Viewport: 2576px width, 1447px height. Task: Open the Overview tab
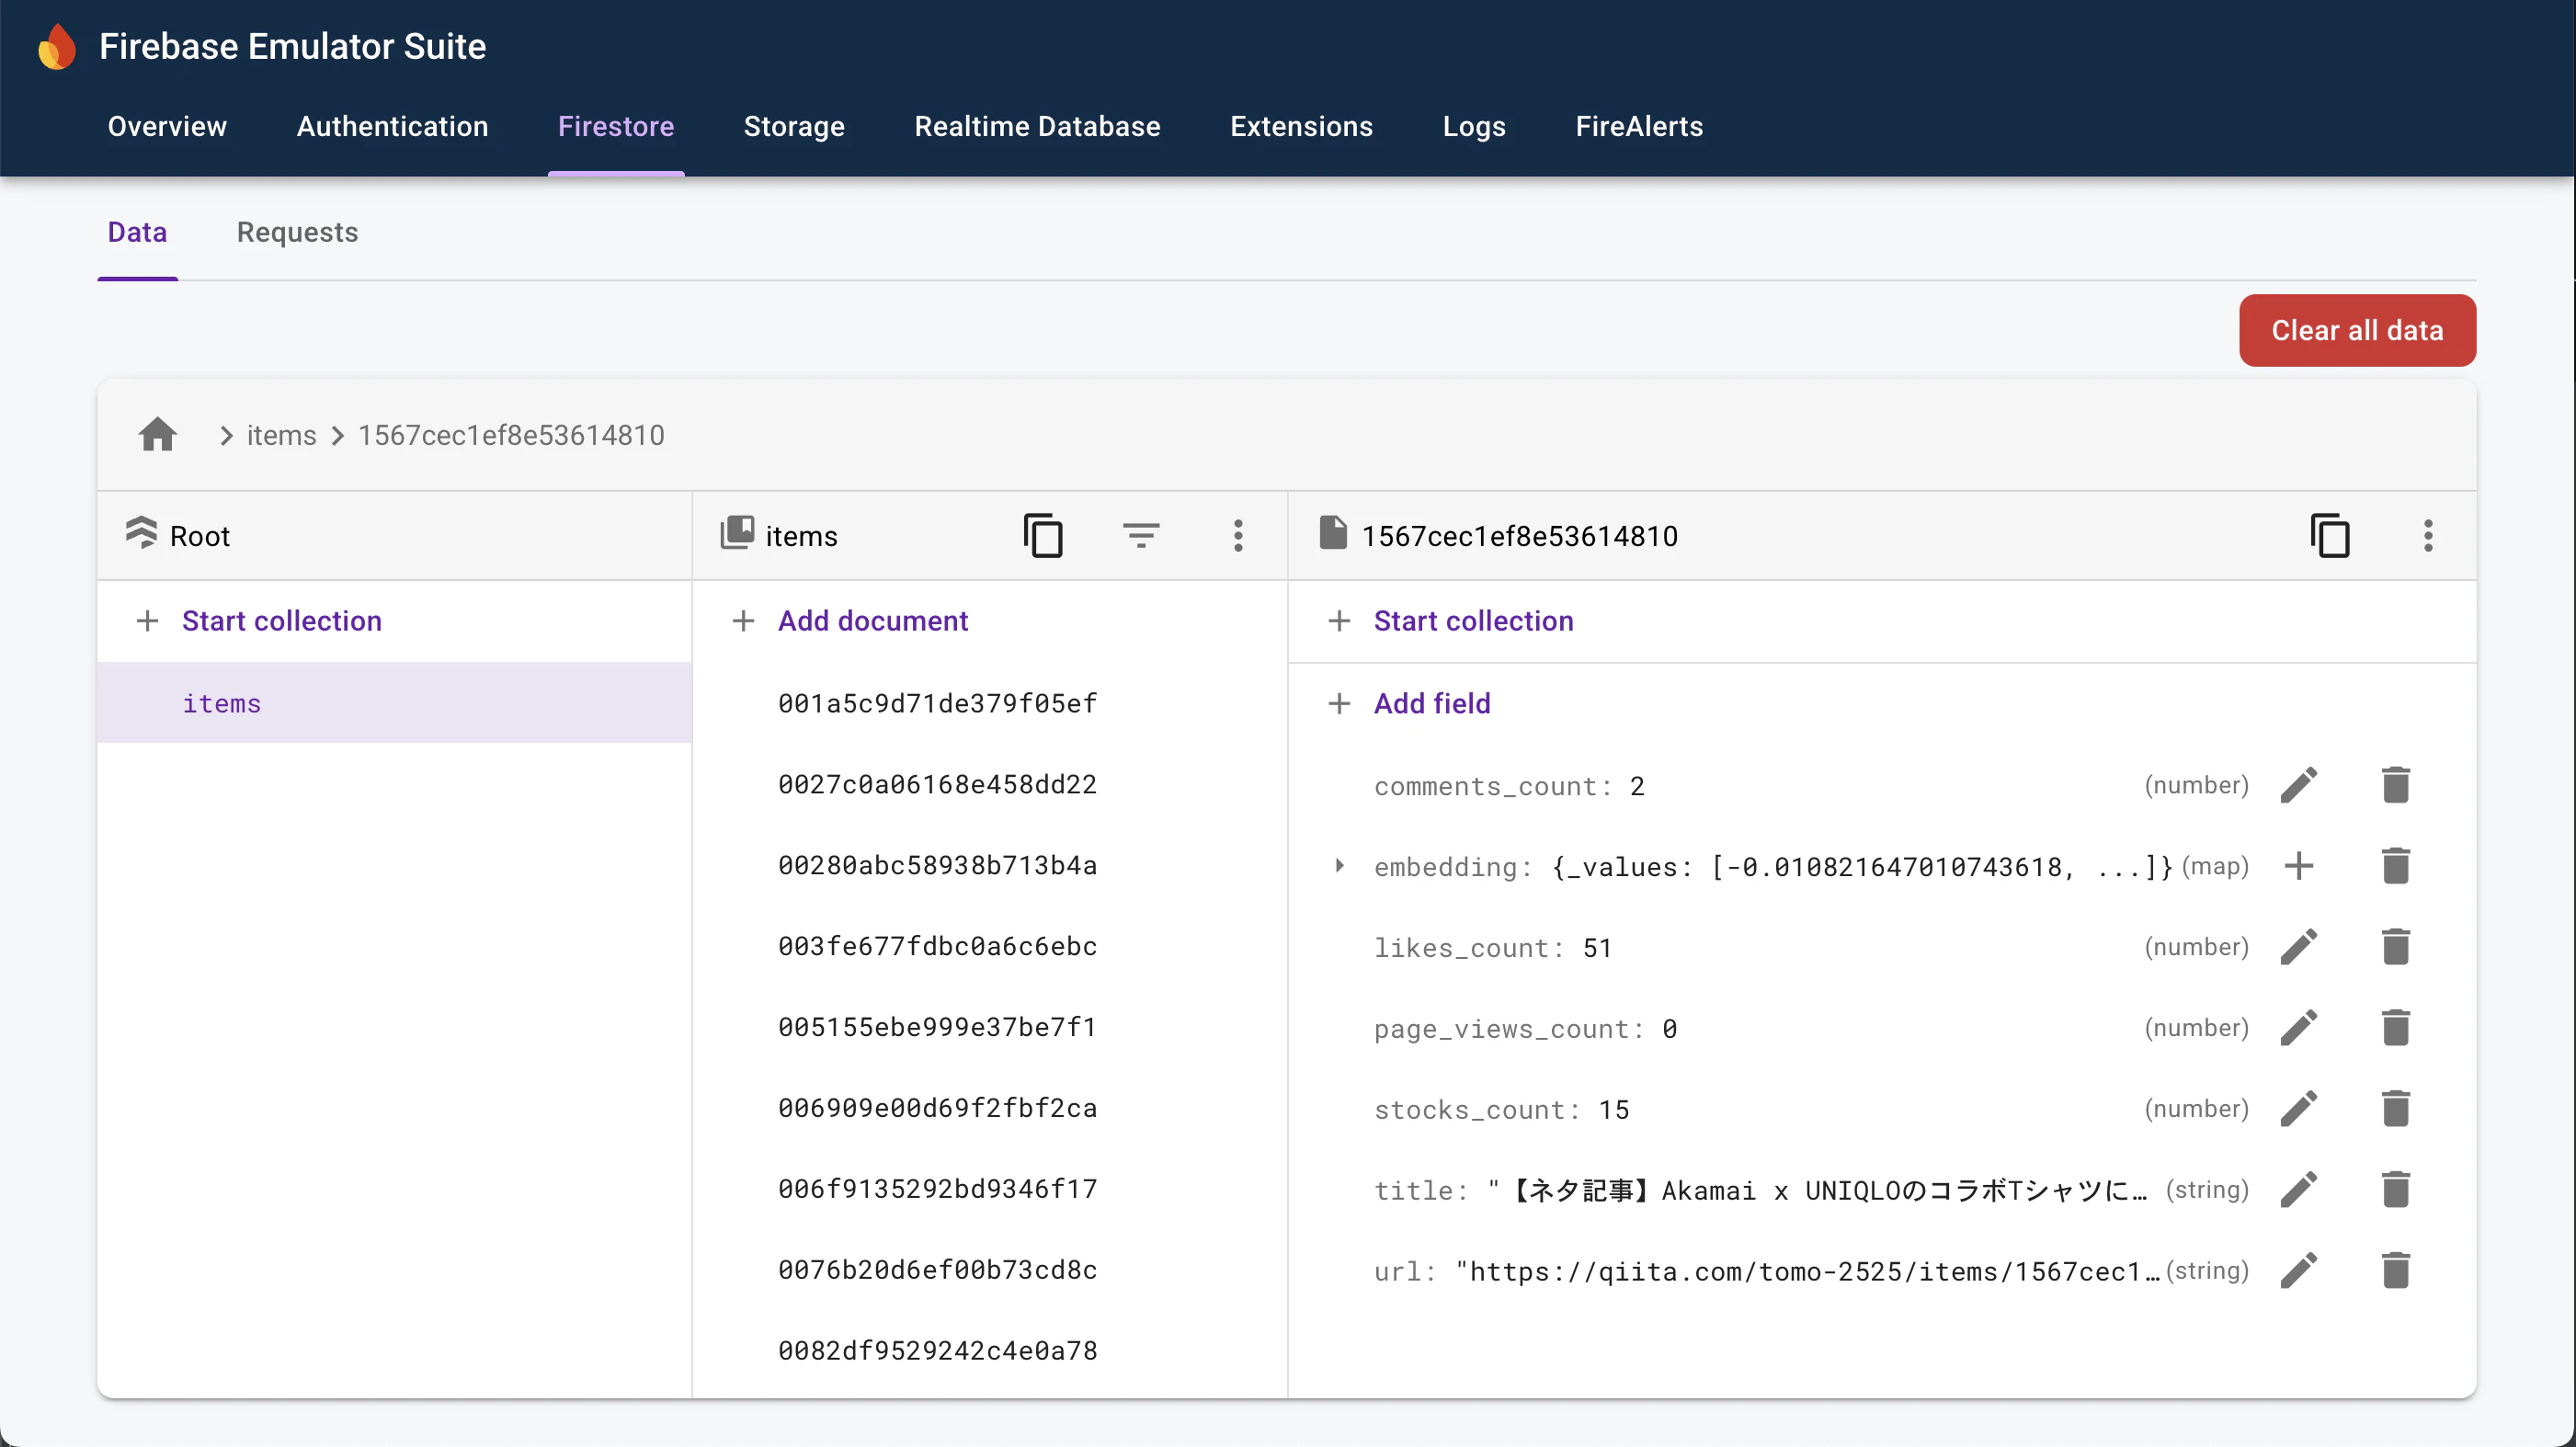(x=167, y=126)
